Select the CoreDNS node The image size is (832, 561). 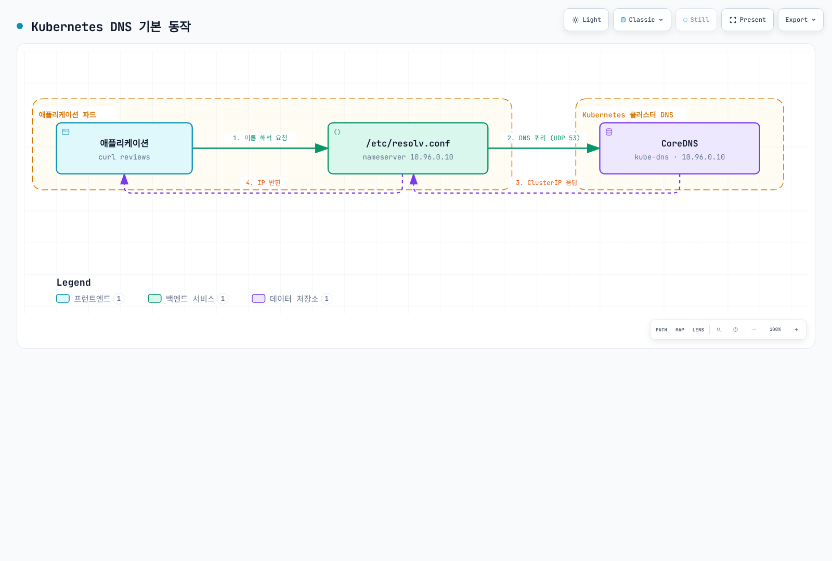point(680,149)
